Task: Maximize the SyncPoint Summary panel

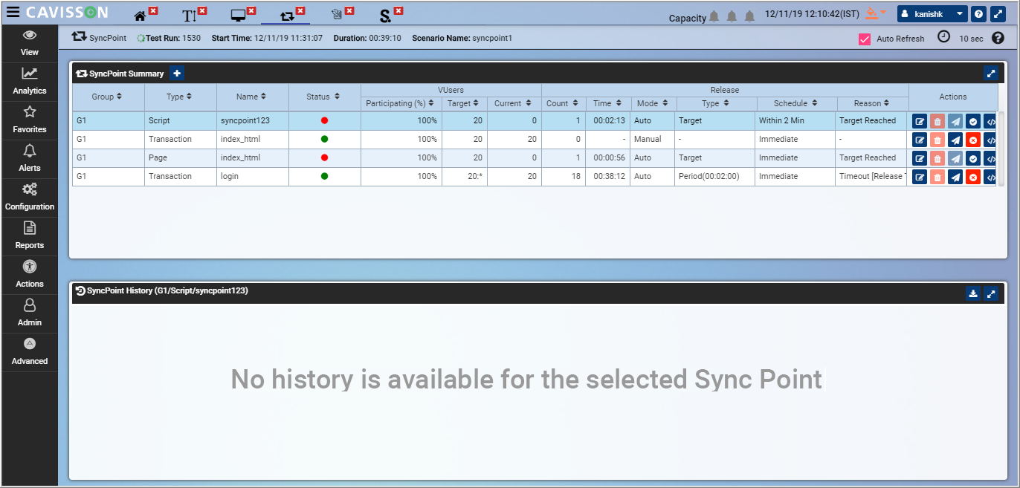Action: (x=991, y=73)
